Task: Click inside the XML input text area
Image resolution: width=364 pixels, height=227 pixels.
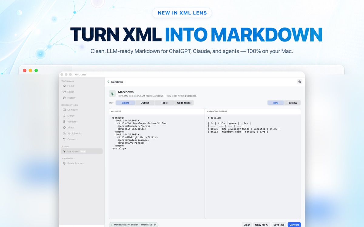Action: coord(157,166)
